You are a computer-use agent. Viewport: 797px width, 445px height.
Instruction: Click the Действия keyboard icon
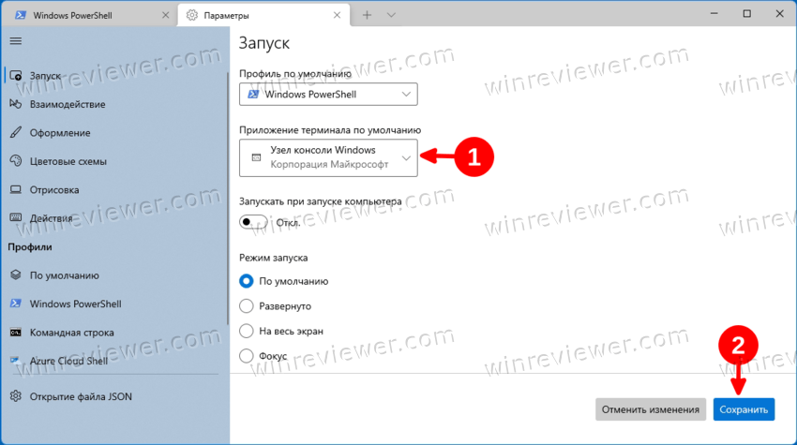point(16,218)
